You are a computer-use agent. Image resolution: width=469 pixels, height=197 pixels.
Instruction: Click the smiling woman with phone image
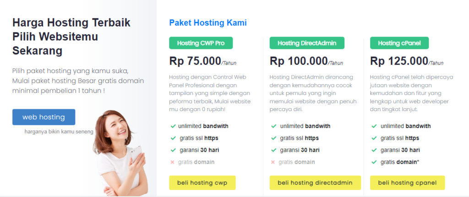(x=120, y=154)
